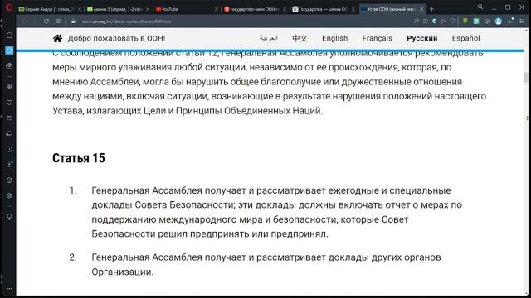
Task: Open ad blocker shield icon
Action: [x=435, y=22]
